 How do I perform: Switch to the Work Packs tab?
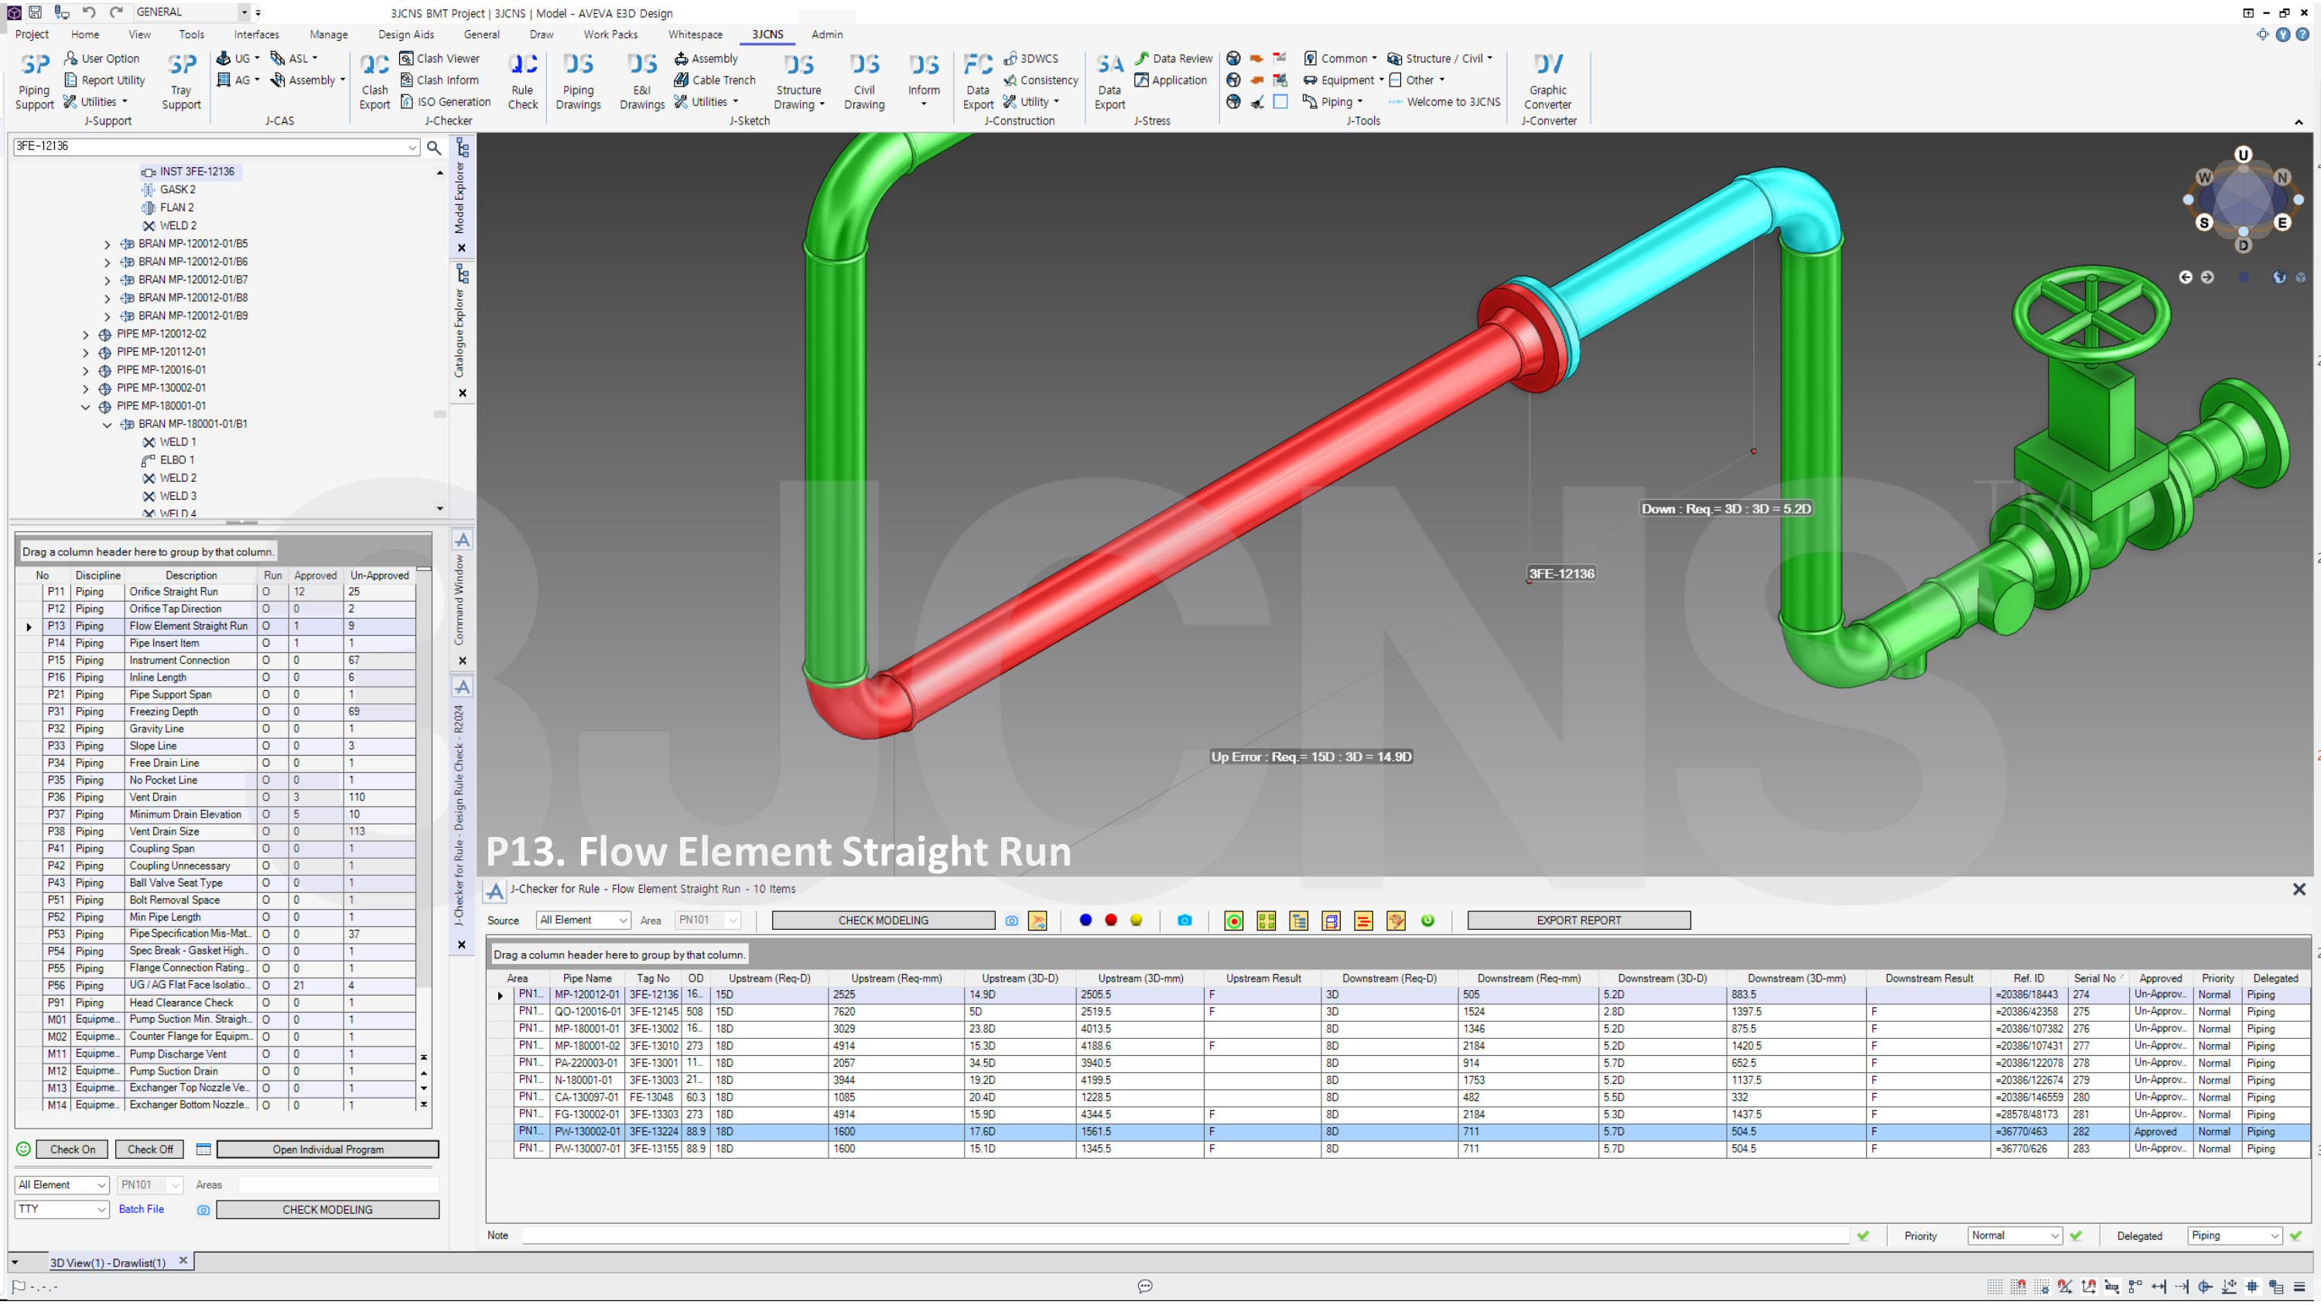pyautogui.click(x=610, y=34)
